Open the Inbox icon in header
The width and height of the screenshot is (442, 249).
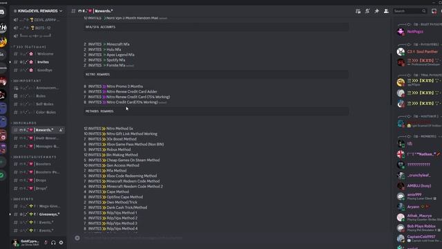coord(434,11)
